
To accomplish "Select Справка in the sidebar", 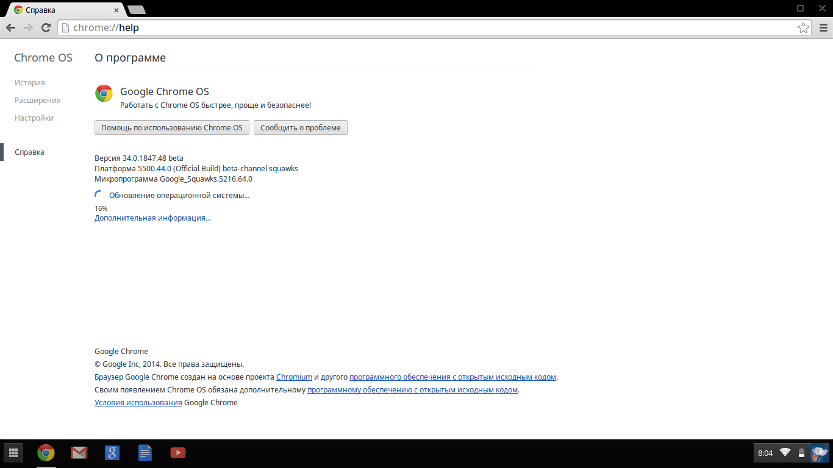I will click(29, 152).
